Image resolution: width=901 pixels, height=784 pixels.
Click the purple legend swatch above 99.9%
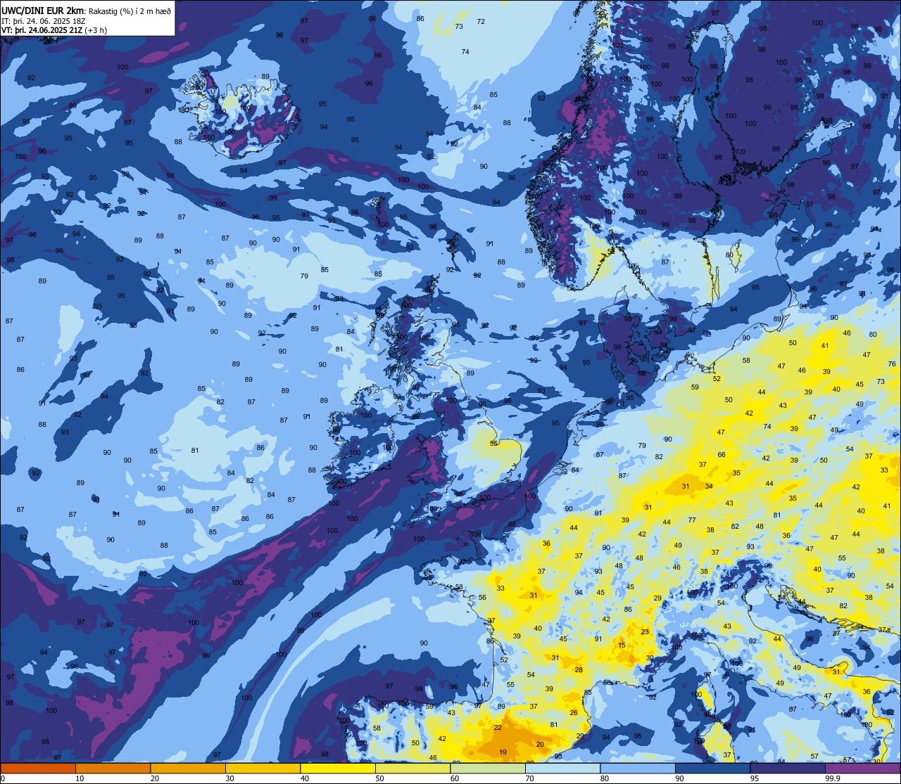[x=862, y=769]
